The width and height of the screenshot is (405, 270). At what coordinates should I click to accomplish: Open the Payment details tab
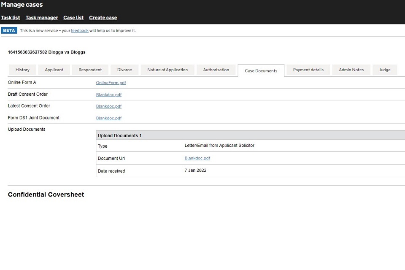[308, 70]
